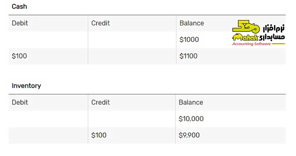The width and height of the screenshot is (296, 156).
Task: Click the Persian software name text in logo
Action: (x=272, y=32)
